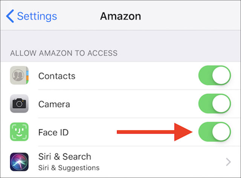Expand Siri & Search with right chevron

pos(228,162)
